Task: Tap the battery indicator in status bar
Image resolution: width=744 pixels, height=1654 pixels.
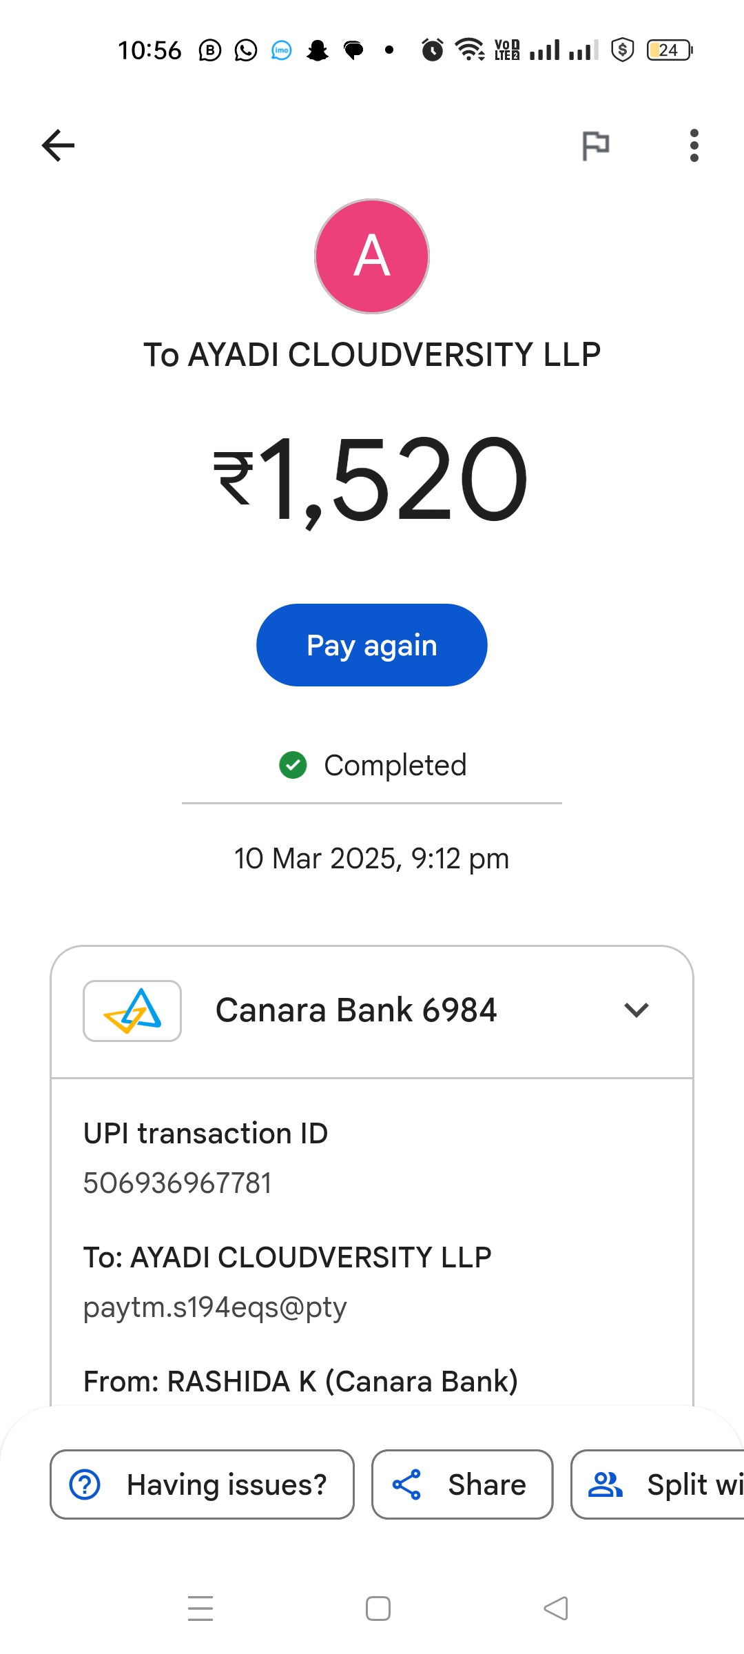Action: point(669,50)
